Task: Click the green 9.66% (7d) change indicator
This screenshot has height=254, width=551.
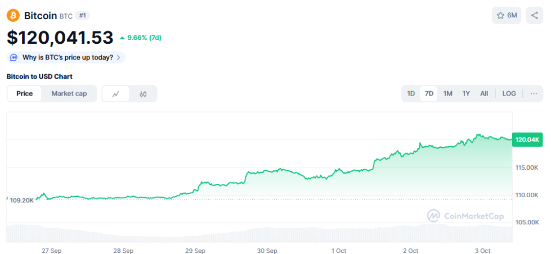Action: point(141,38)
